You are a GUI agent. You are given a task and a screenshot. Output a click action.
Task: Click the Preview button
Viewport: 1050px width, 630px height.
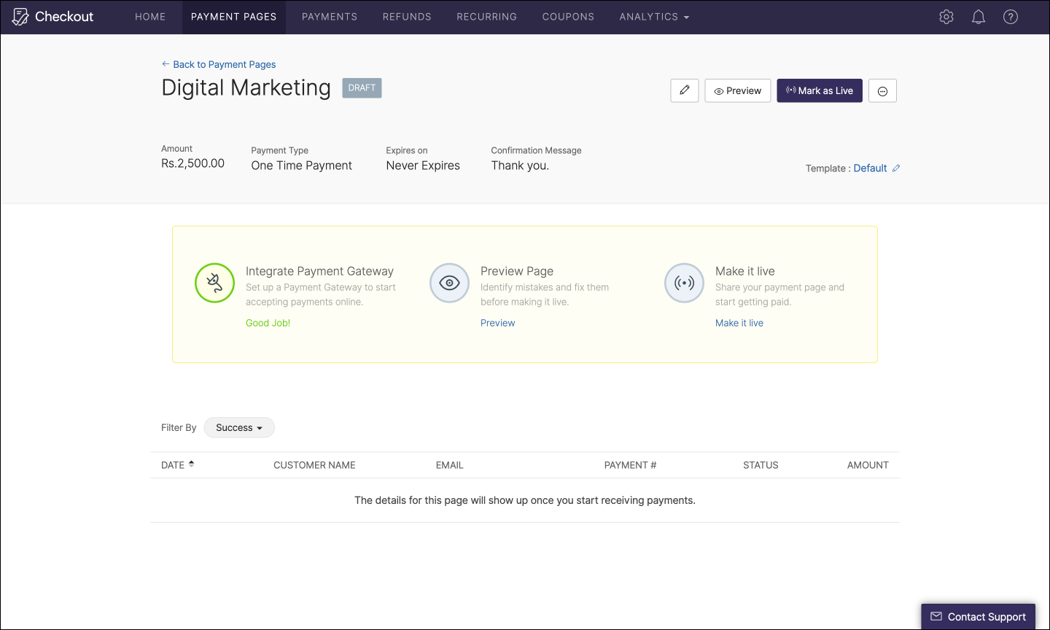[738, 90]
